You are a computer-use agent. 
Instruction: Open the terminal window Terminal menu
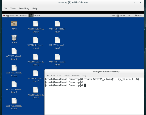pos(76,76)
